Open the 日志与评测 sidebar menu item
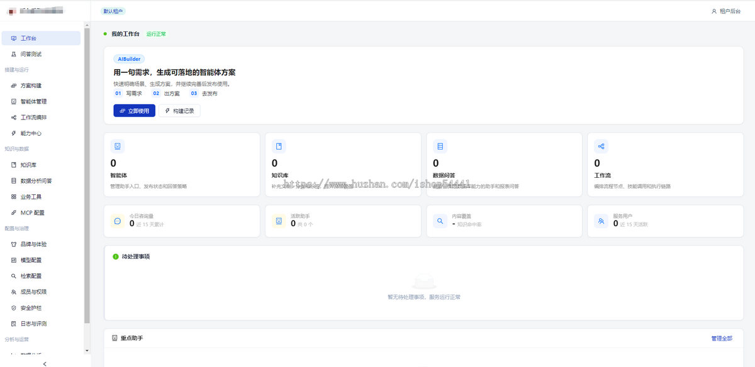This screenshot has width=755, height=367. point(41,324)
